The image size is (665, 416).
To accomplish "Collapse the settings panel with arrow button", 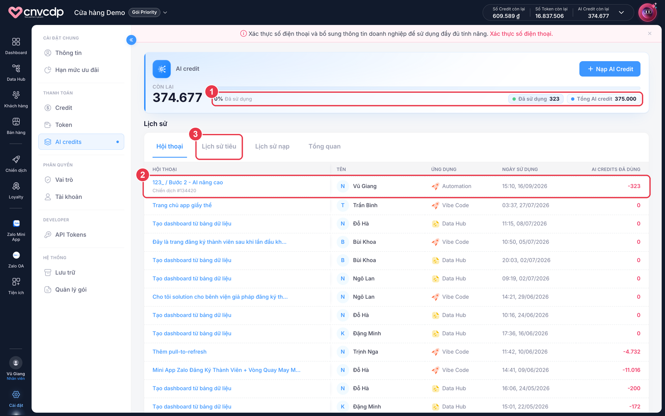I will pyautogui.click(x=131, y=40).
